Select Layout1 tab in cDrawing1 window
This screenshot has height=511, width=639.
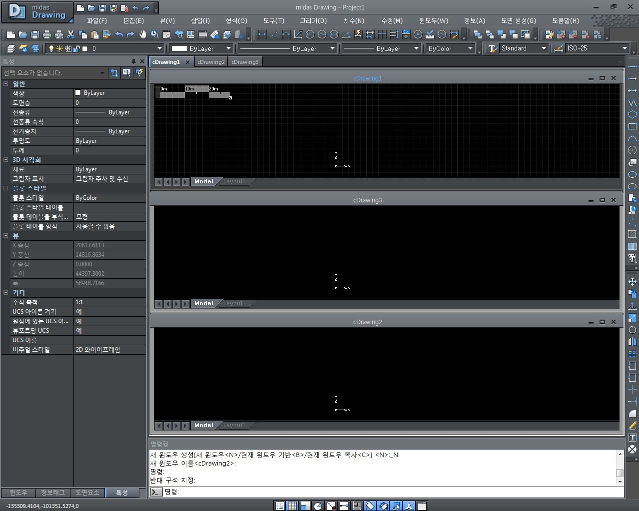point(234,182)
